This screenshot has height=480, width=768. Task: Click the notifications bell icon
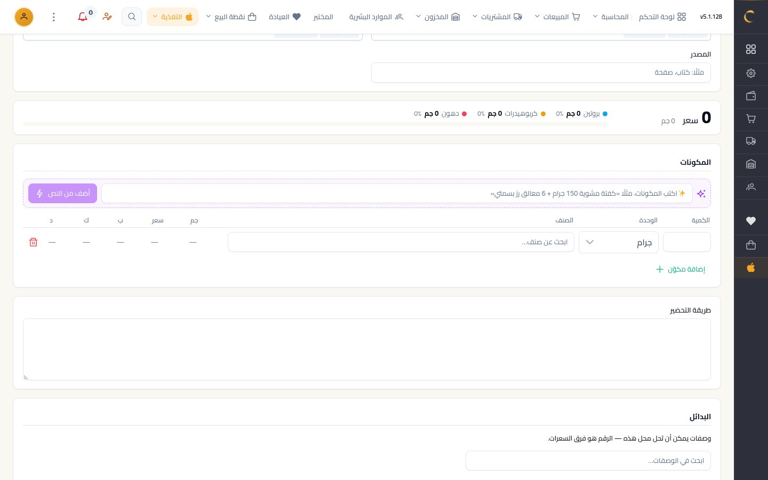(x=83, y=17)
